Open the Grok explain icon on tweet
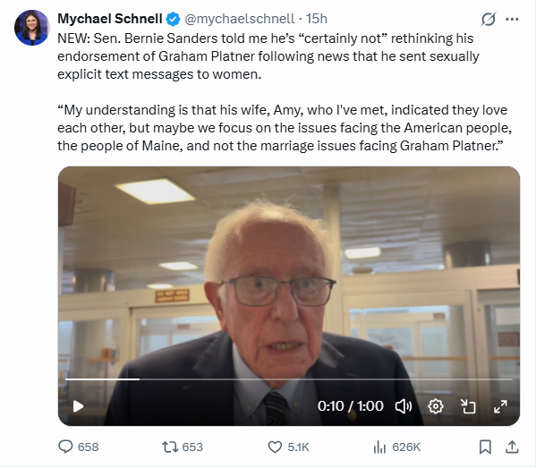536x468 pixels. tap(489, 19)
